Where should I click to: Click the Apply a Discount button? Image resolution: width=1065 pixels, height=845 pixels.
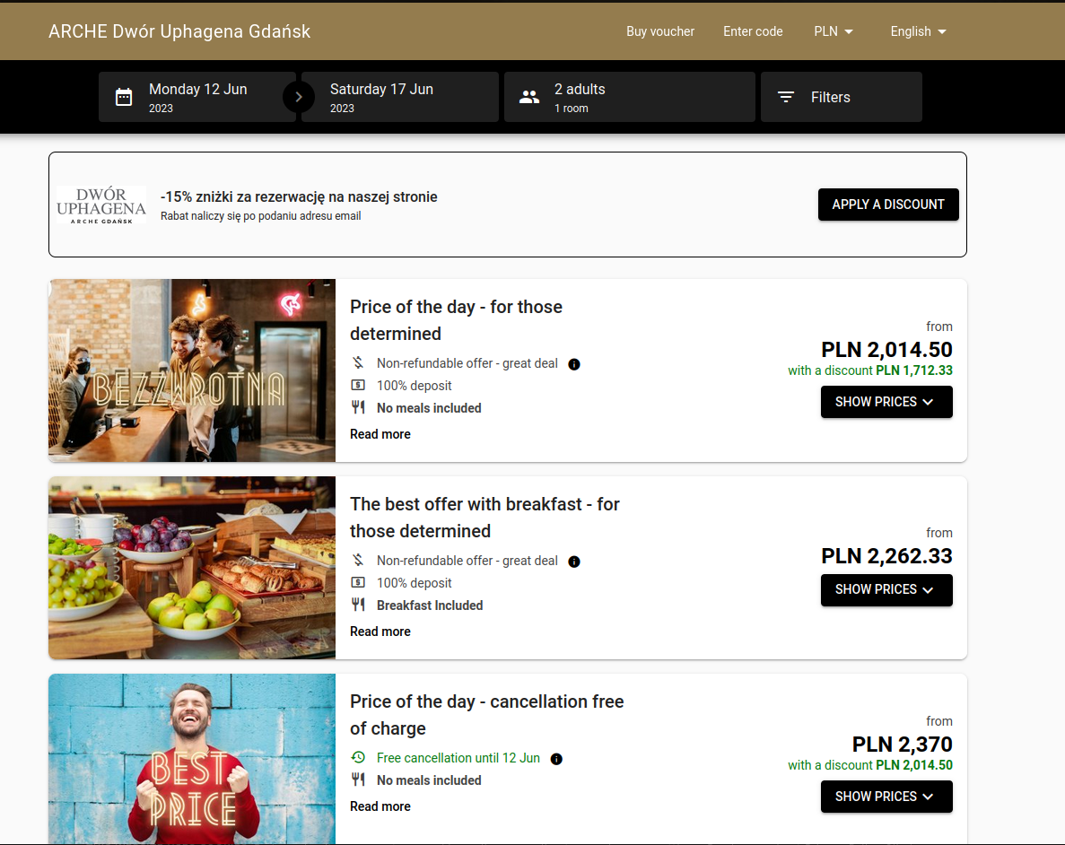(x=888, y=205)
